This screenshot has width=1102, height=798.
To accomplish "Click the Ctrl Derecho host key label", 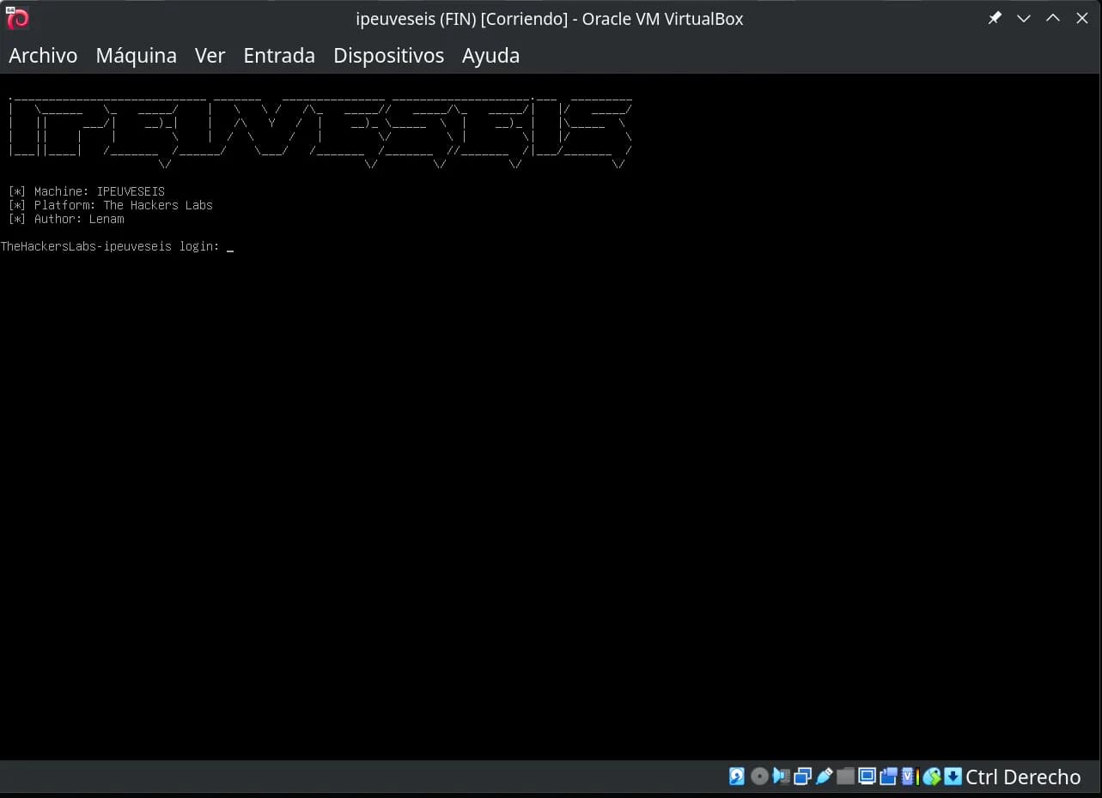I will (x=1023, y=777).
